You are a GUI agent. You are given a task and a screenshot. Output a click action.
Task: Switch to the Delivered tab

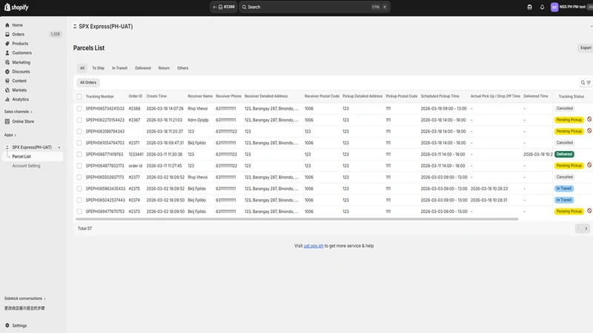(x=143, y=68)
